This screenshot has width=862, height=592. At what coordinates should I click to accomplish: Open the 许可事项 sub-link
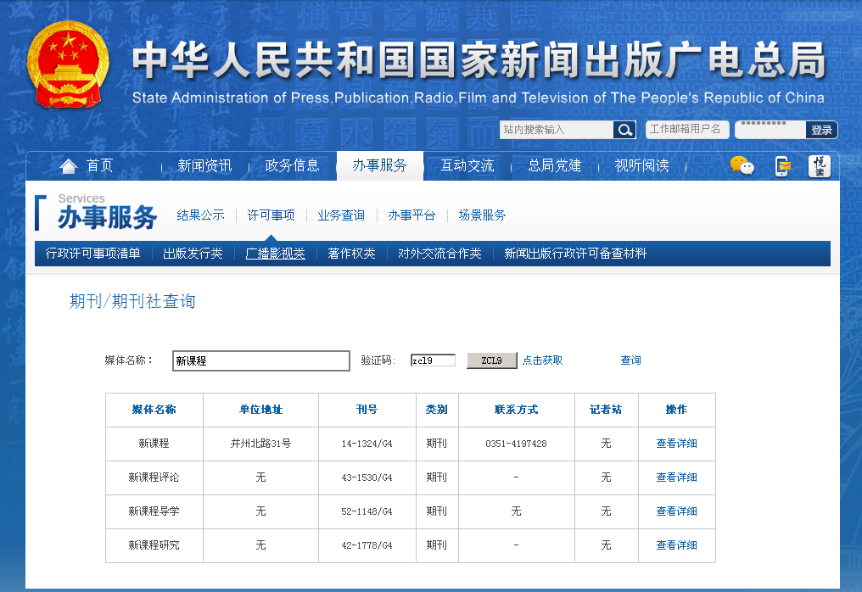(x=271, y=215)
